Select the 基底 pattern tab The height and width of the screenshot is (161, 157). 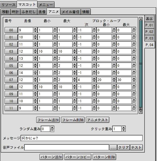149,19
